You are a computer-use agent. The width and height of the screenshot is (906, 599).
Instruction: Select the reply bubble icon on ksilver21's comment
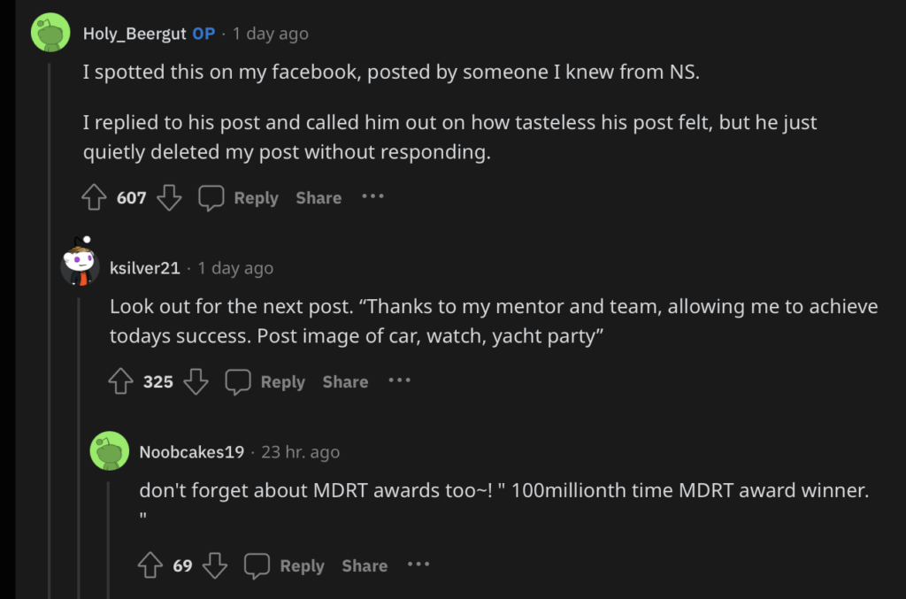click(237, 381)
